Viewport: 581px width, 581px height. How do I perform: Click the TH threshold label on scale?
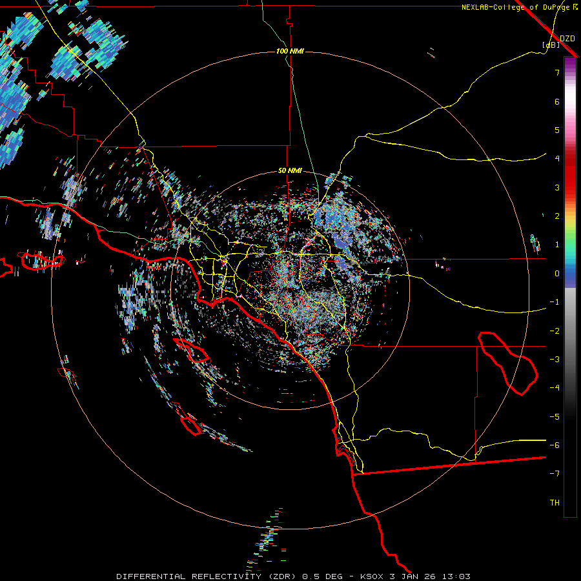coord(555,503)
